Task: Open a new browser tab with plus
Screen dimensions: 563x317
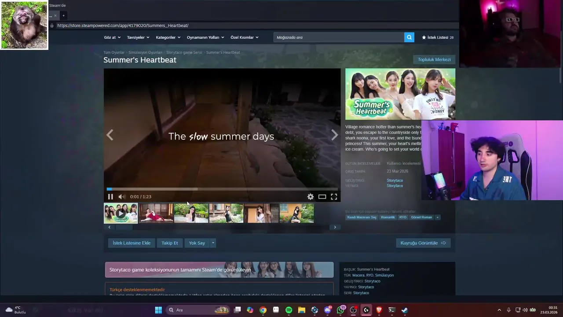Action: [x=63, y=15]
